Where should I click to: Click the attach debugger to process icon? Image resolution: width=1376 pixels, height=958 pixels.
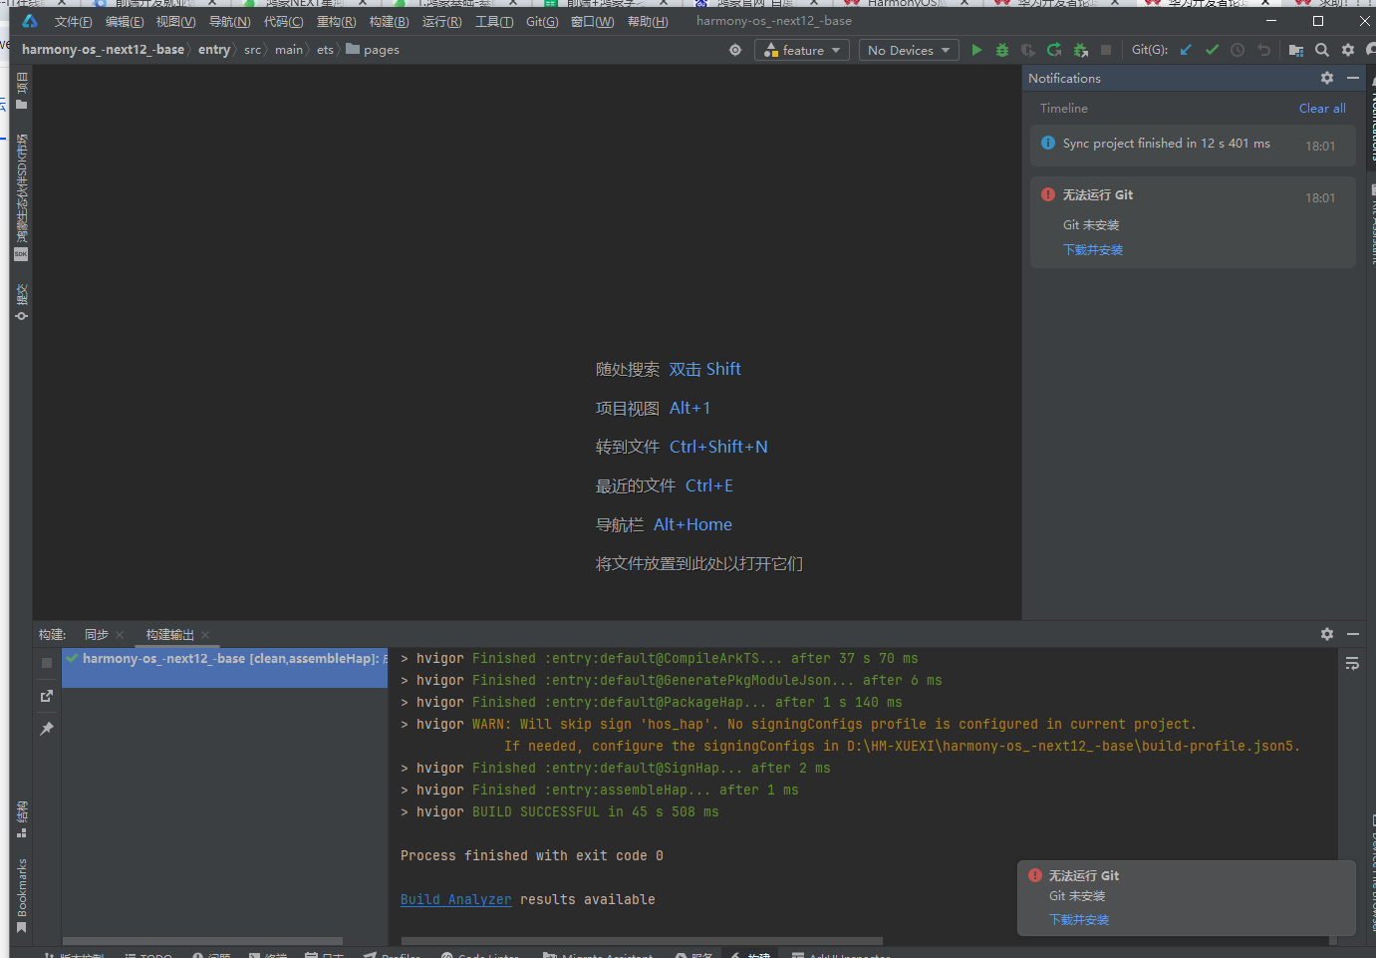point(1080,50)
